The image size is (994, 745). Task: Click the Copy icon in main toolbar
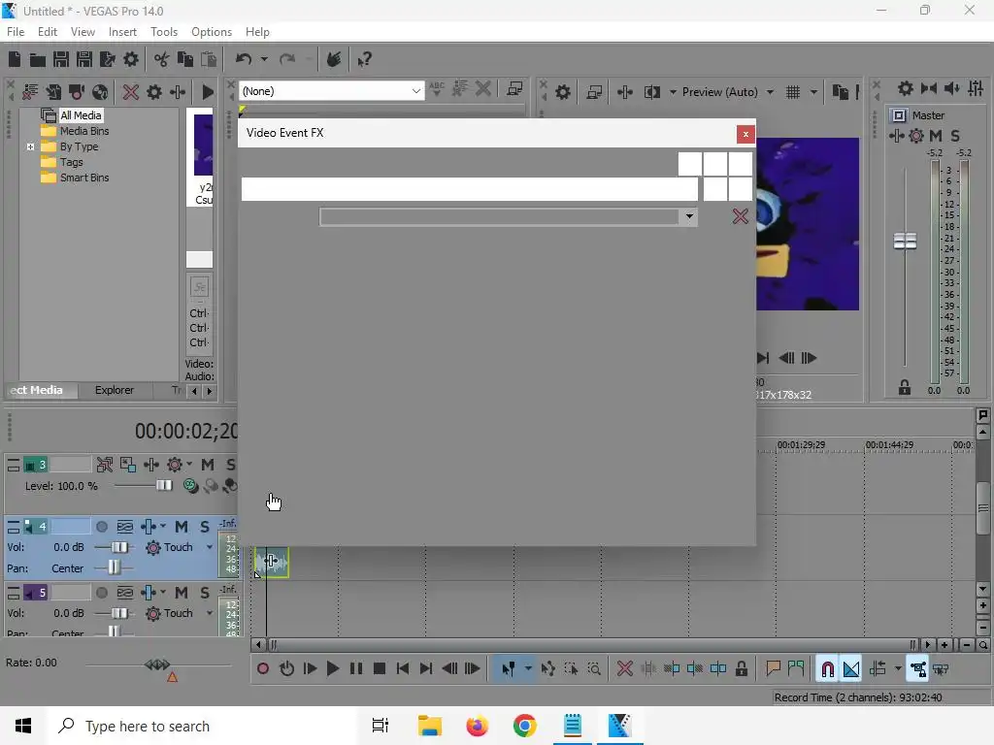coord(185,59)
